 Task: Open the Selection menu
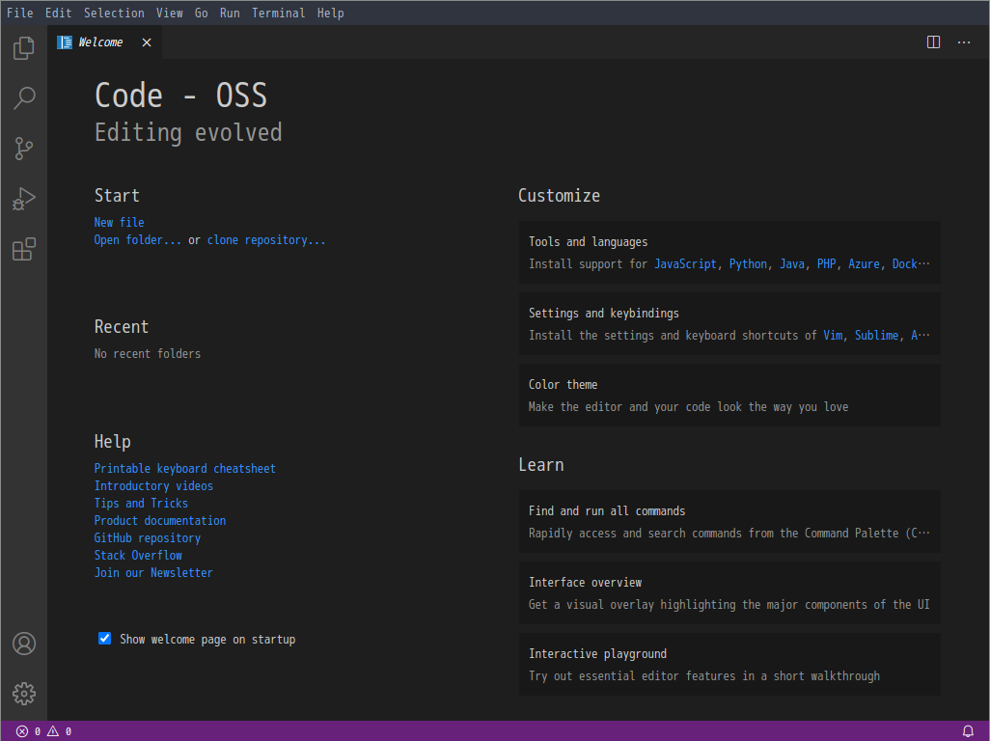click(x=114, y=13)
